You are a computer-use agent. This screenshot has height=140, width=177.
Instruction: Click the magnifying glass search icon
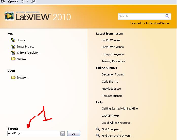167,17
